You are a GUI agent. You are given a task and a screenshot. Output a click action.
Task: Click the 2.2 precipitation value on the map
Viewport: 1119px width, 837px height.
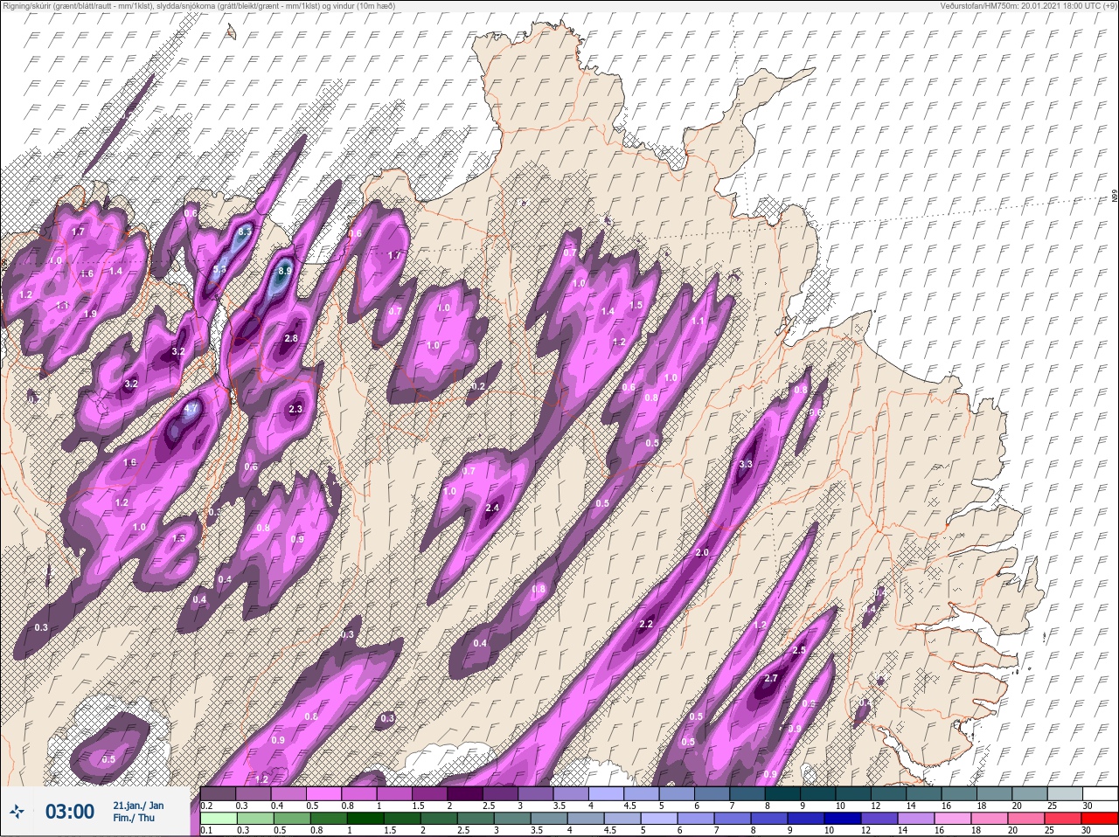click(646, 624)
